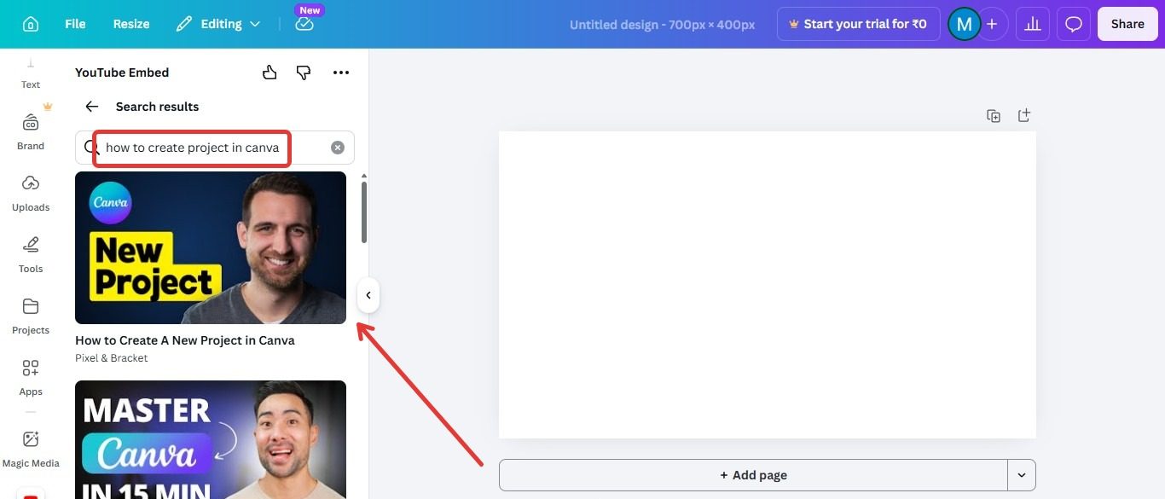
Task: Click the Add page button
Action: 753,475
